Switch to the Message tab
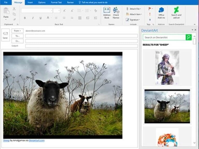The height and width of the screenshot is (149, 199). pos(18,2)
